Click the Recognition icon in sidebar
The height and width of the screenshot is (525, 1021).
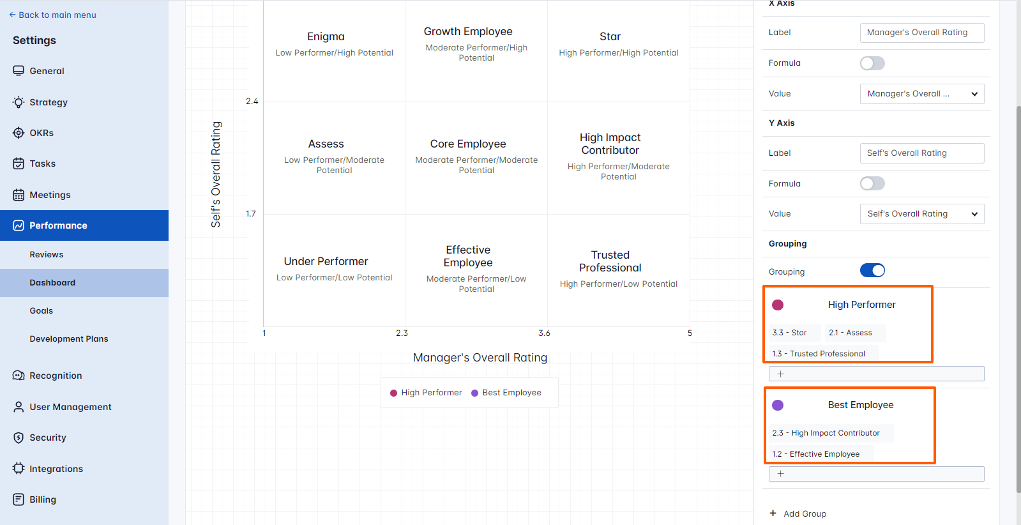pos(19,376)
